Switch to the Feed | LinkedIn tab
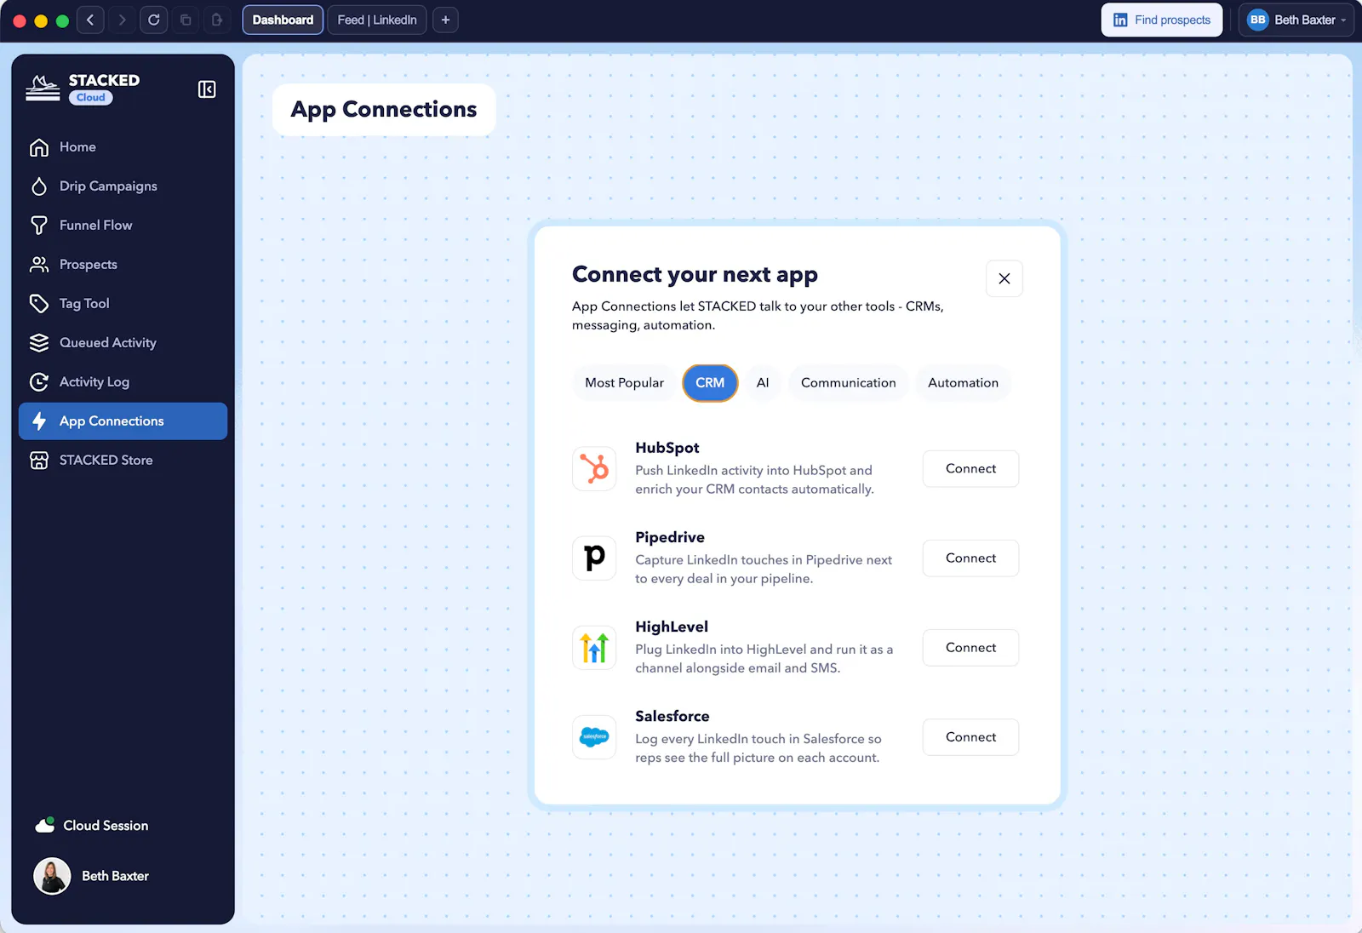 pyautogui.click(x=377, y=20)
